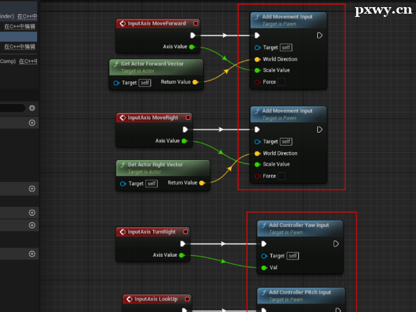416x312 pixels.
Task: Click output exec pin of Add Controller Yaw Input
Action: pyautogui.click(x=335, y=244)
